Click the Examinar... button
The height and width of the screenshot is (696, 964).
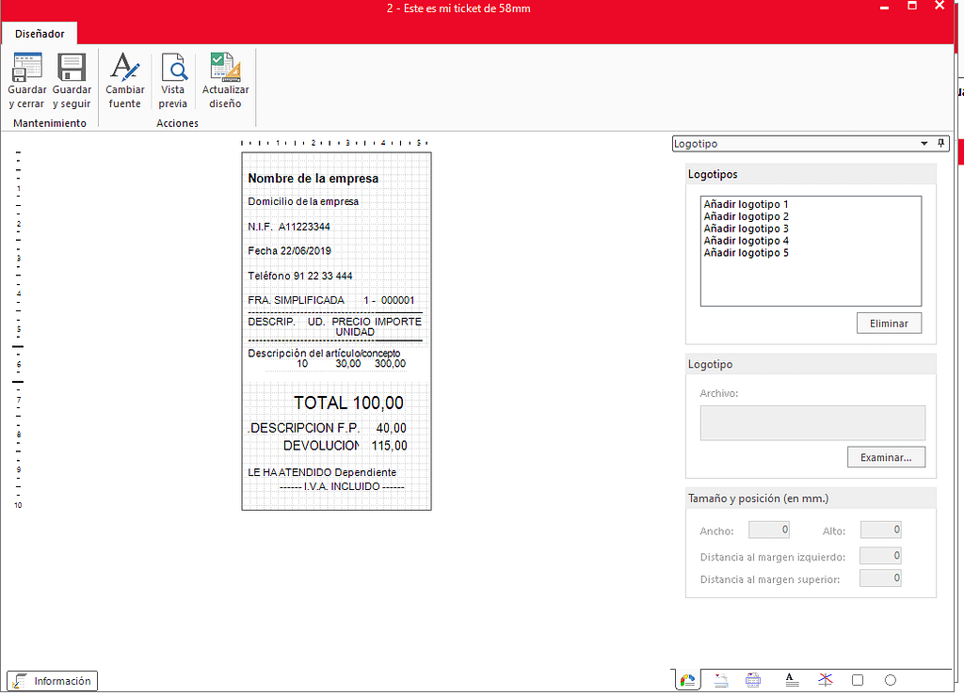[885, 457]
